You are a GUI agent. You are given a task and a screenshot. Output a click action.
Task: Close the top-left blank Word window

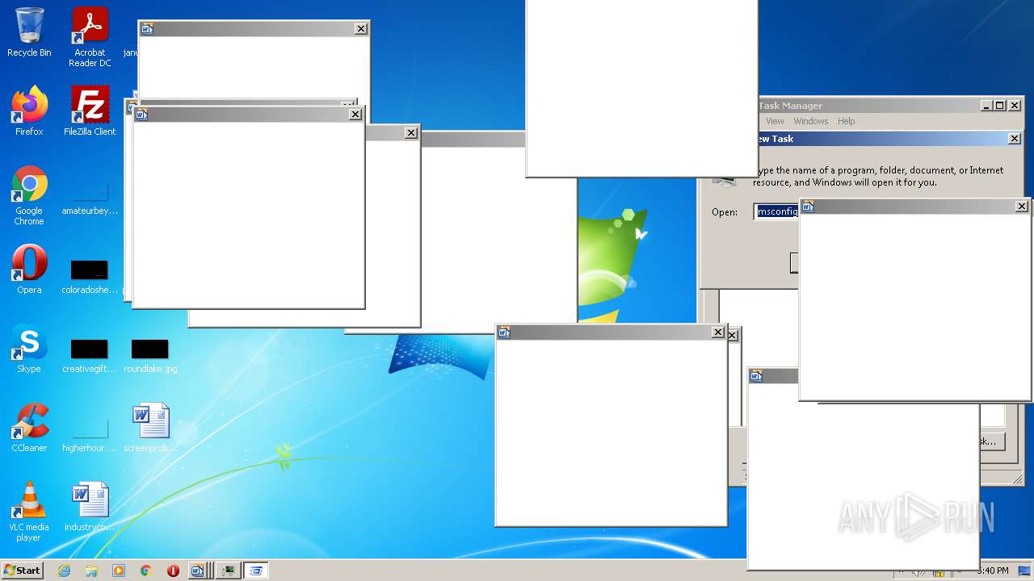click(361, 29)
